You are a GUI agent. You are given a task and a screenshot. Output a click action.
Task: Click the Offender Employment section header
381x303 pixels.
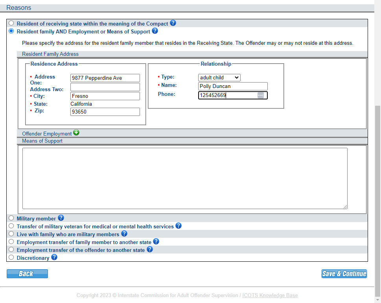pyautogui.click(x=192, y=133)
